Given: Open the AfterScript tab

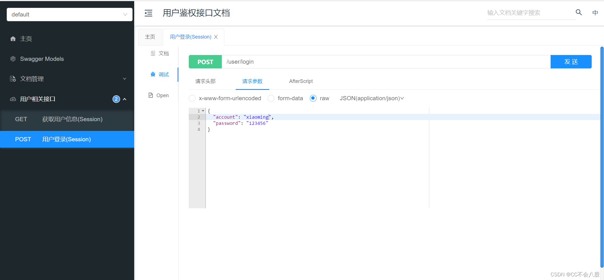Looking at the screenshot, I should point(301,81).
